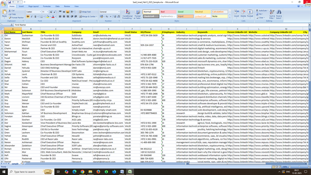
Task: Switch to Page Layout view in status bar
Action: 276,167
